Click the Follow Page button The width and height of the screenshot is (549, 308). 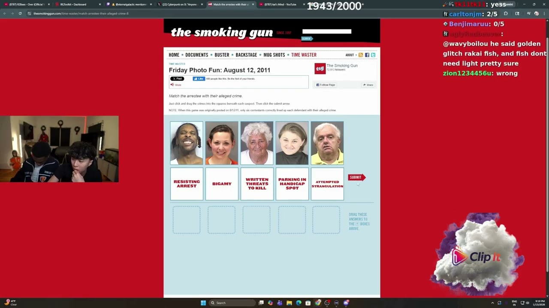point(326,85)
